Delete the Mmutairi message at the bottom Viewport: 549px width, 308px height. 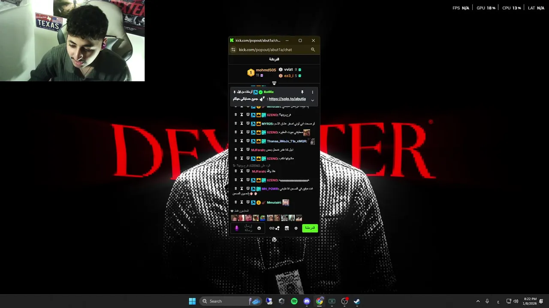(x=235, y=202)
